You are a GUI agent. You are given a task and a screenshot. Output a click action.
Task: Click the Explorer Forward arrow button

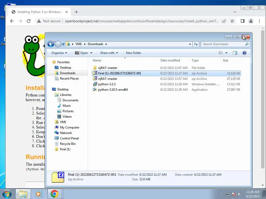tap(58, 44)
